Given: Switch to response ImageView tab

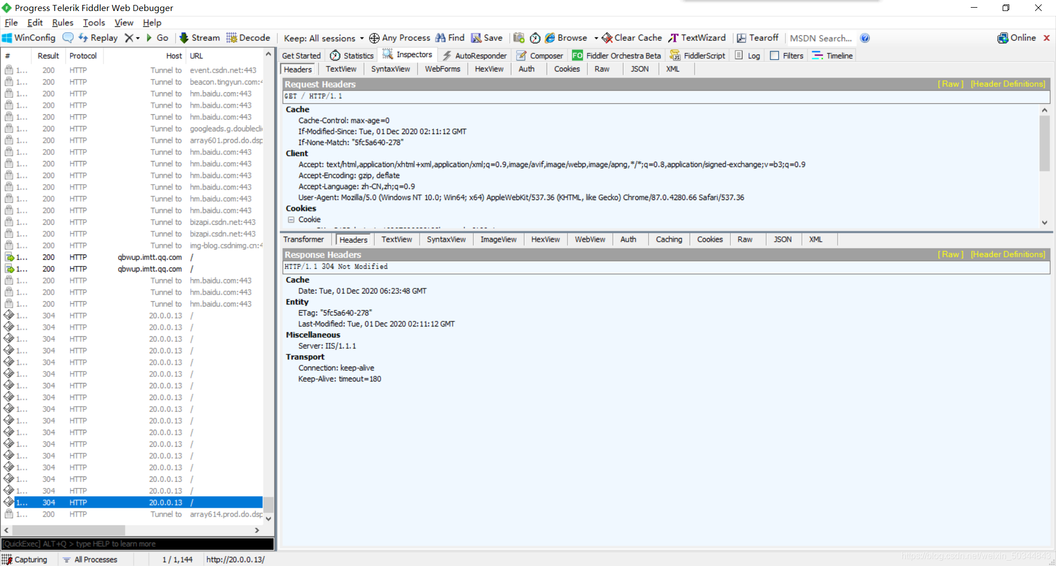Looking at the screenshot, I should pos(498,239).
